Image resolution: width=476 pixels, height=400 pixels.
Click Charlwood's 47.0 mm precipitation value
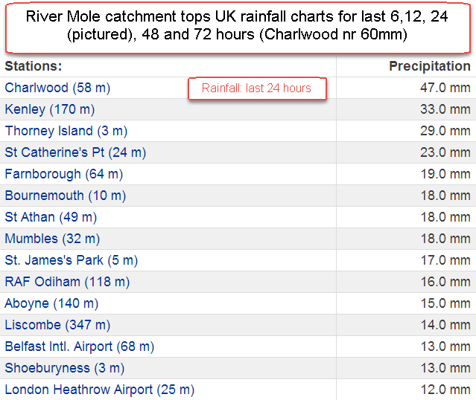[445, 88]
